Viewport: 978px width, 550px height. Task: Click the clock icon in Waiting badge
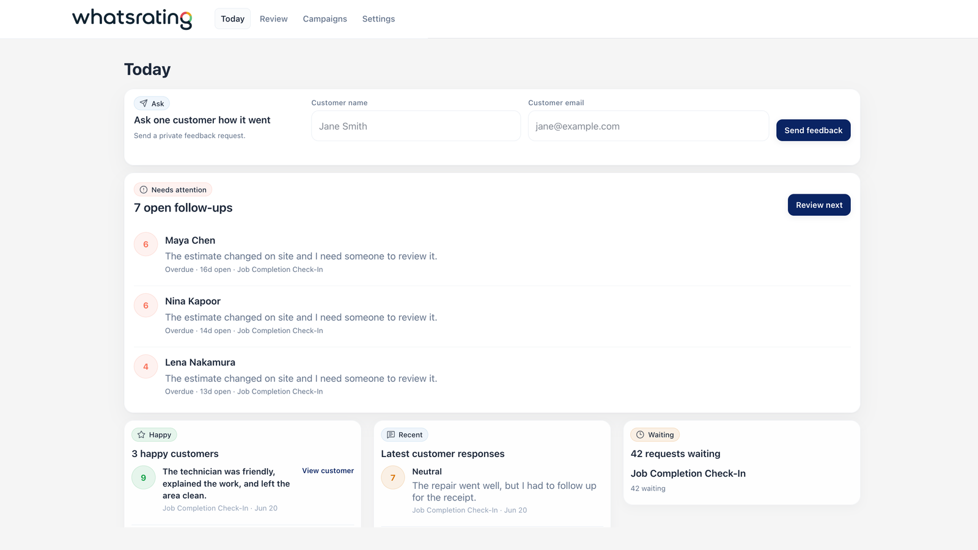point(640,435)
